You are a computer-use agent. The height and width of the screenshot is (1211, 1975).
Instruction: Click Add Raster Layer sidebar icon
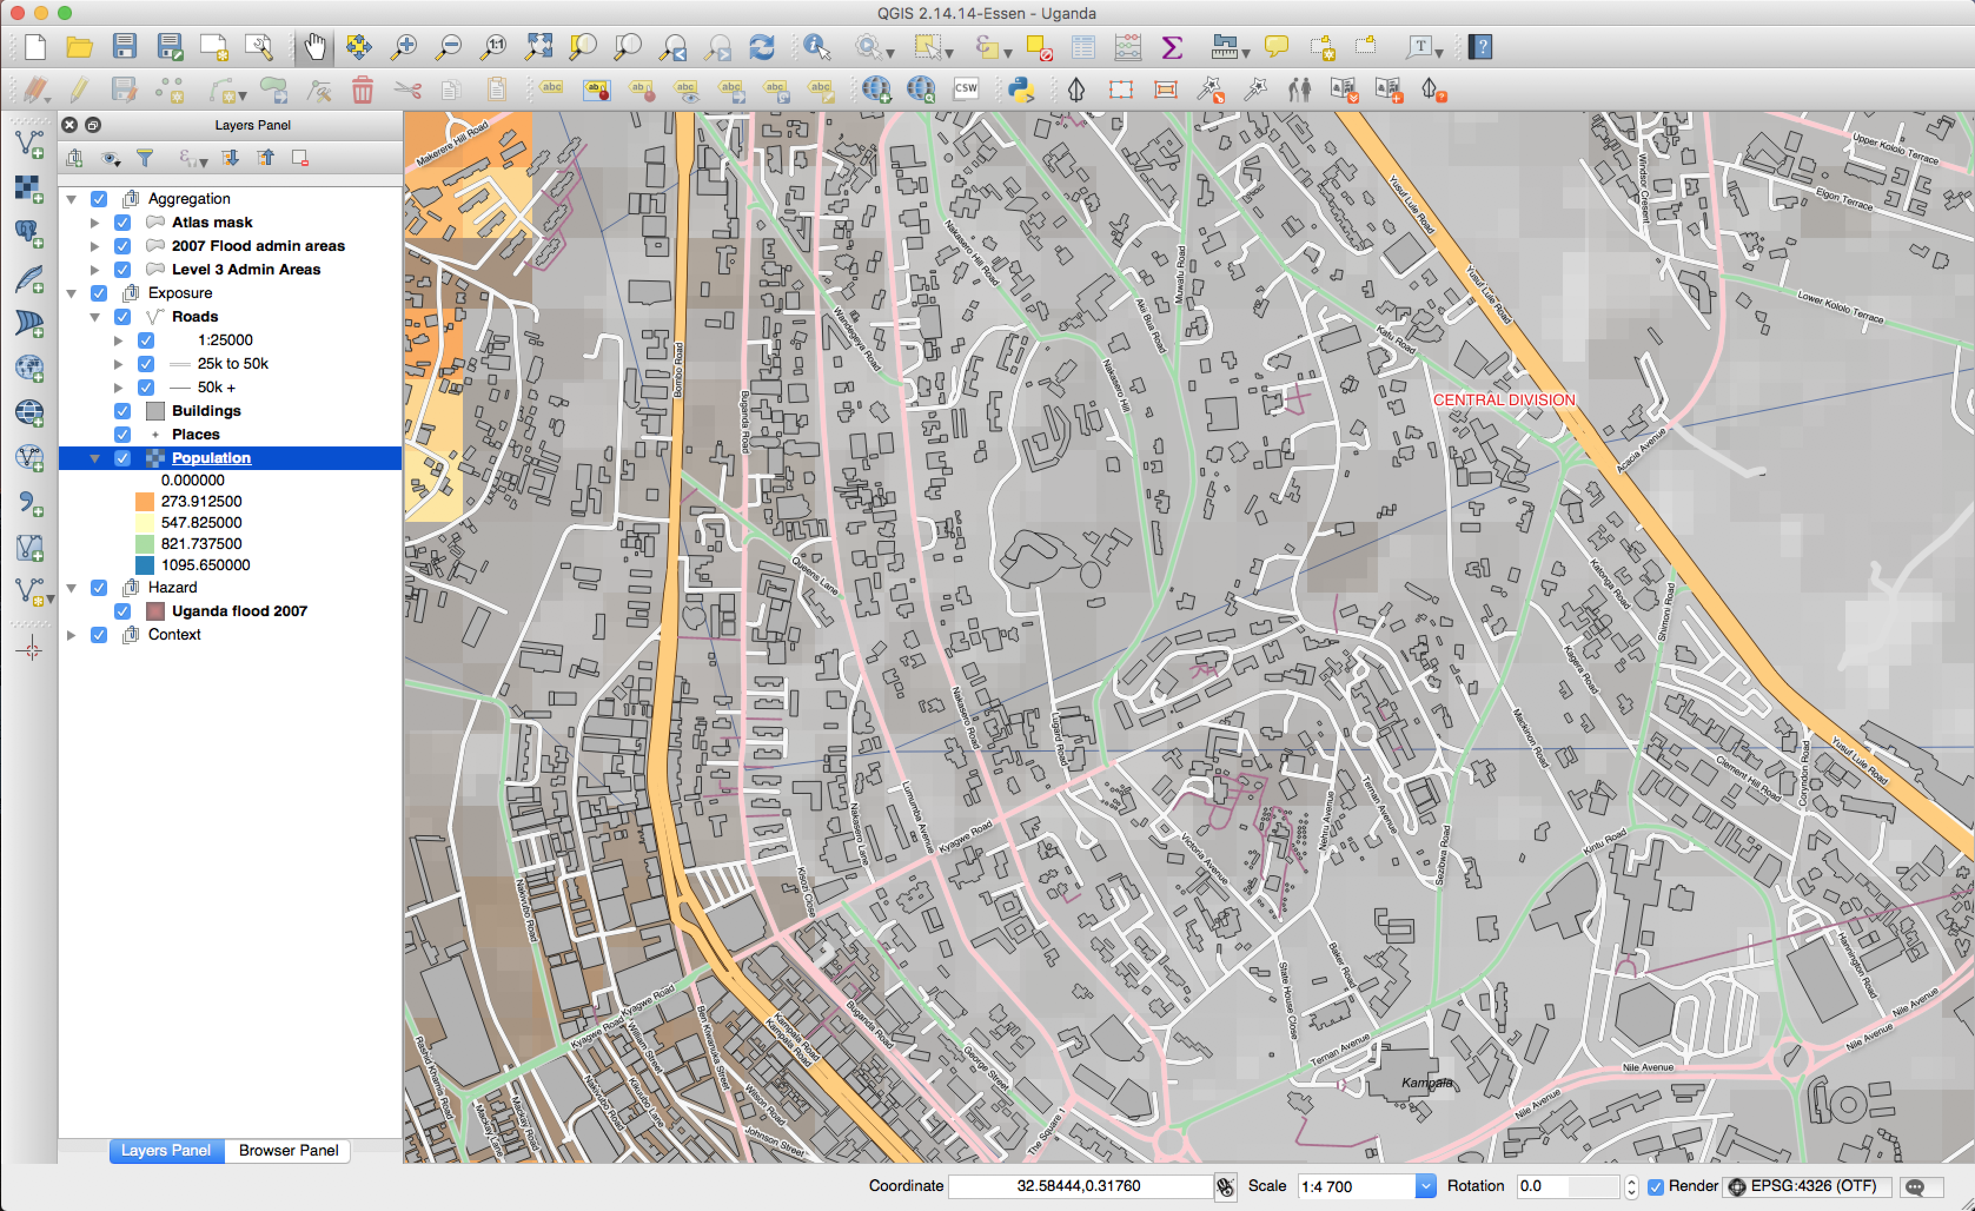click(x=29, y=188)
